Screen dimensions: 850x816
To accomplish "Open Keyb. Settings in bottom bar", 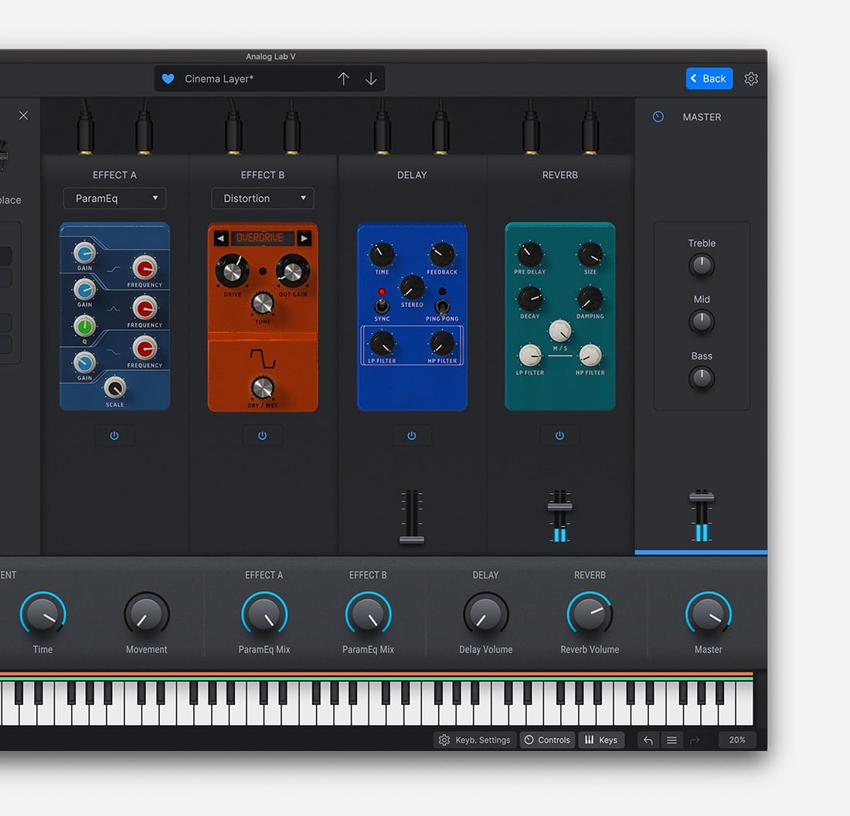I will (x=475, y=740).
